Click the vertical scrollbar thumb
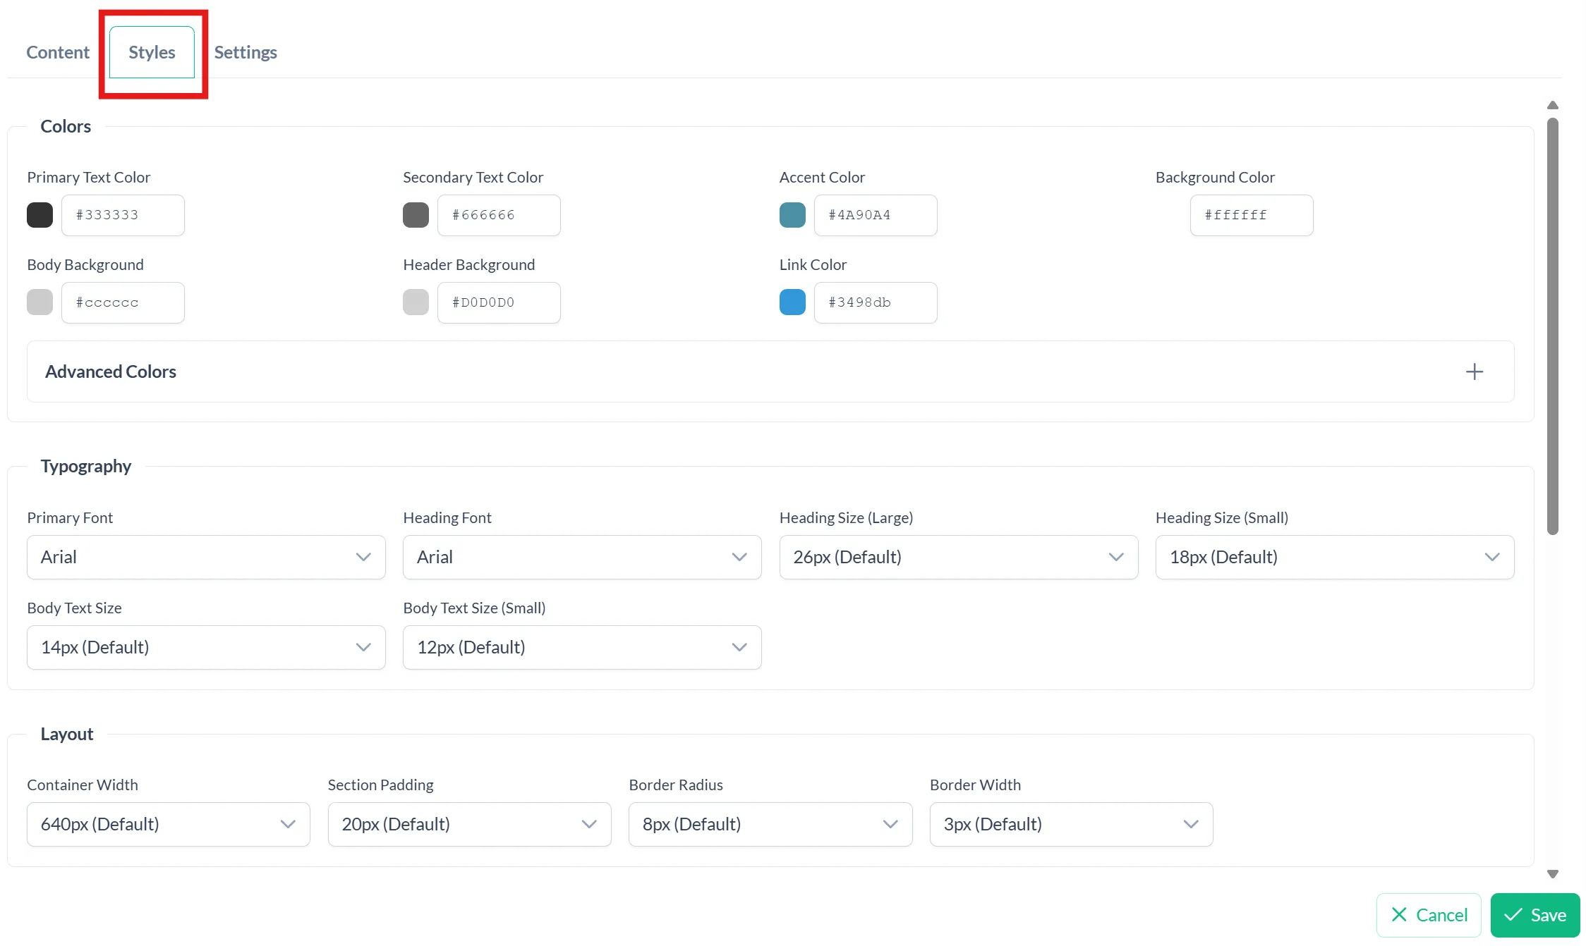 click(1553, 326)
